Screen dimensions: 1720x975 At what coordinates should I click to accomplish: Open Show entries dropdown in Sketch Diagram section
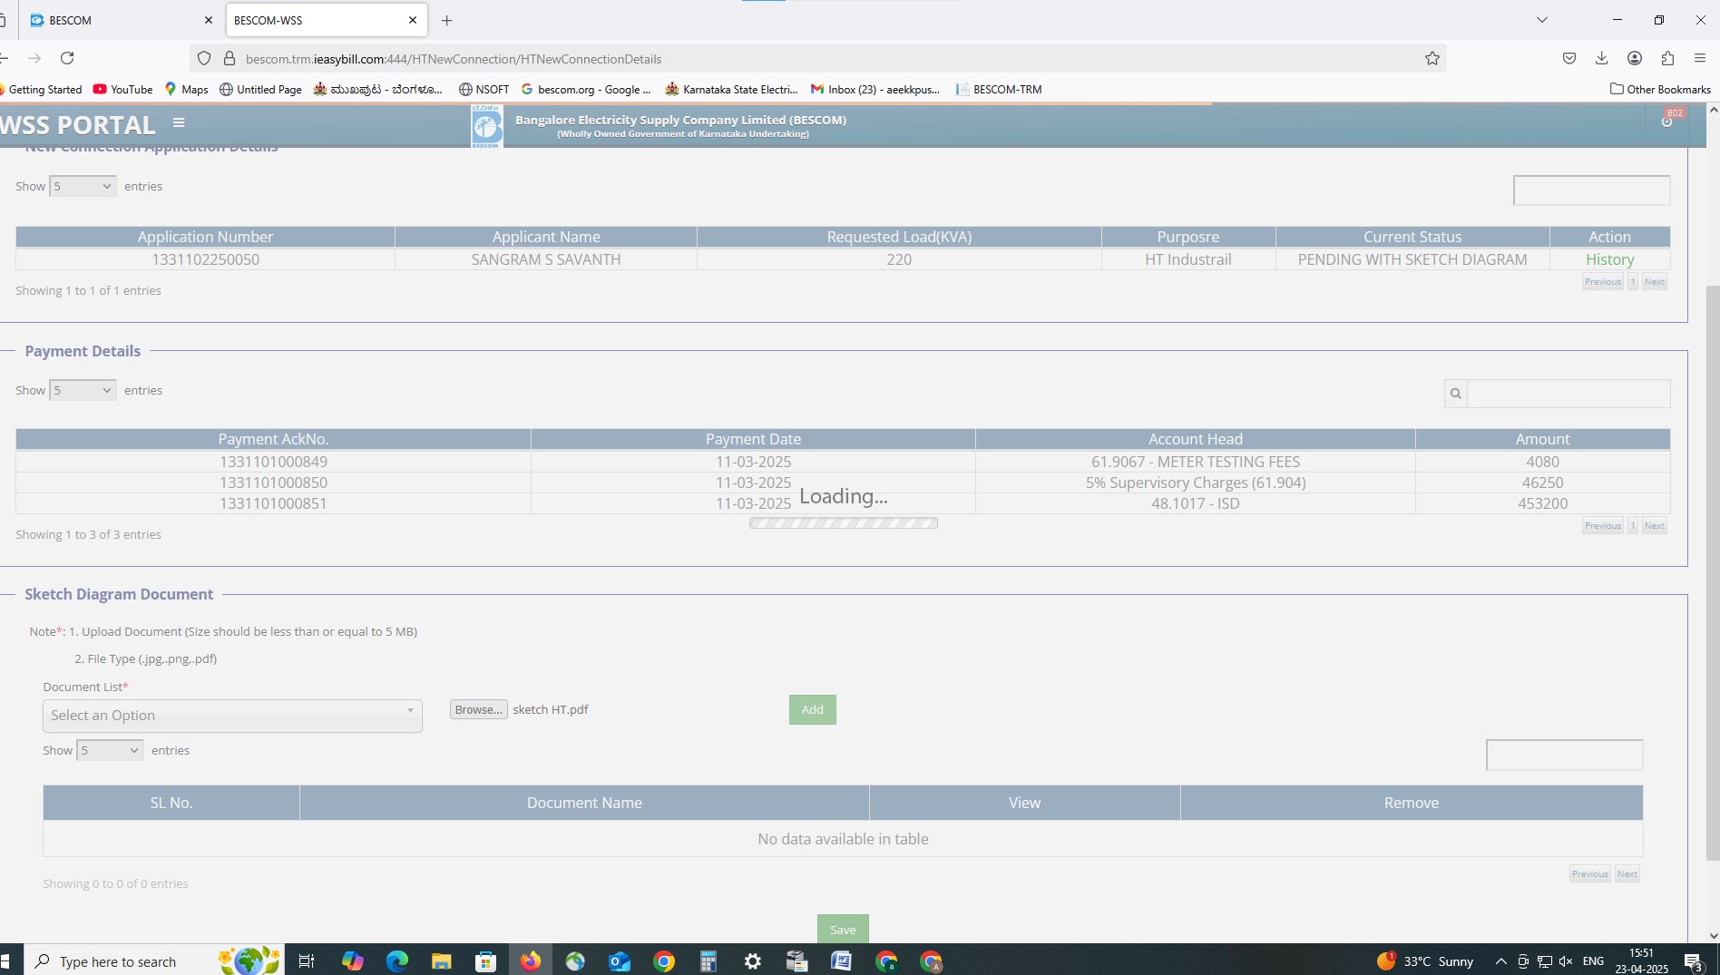110,750
